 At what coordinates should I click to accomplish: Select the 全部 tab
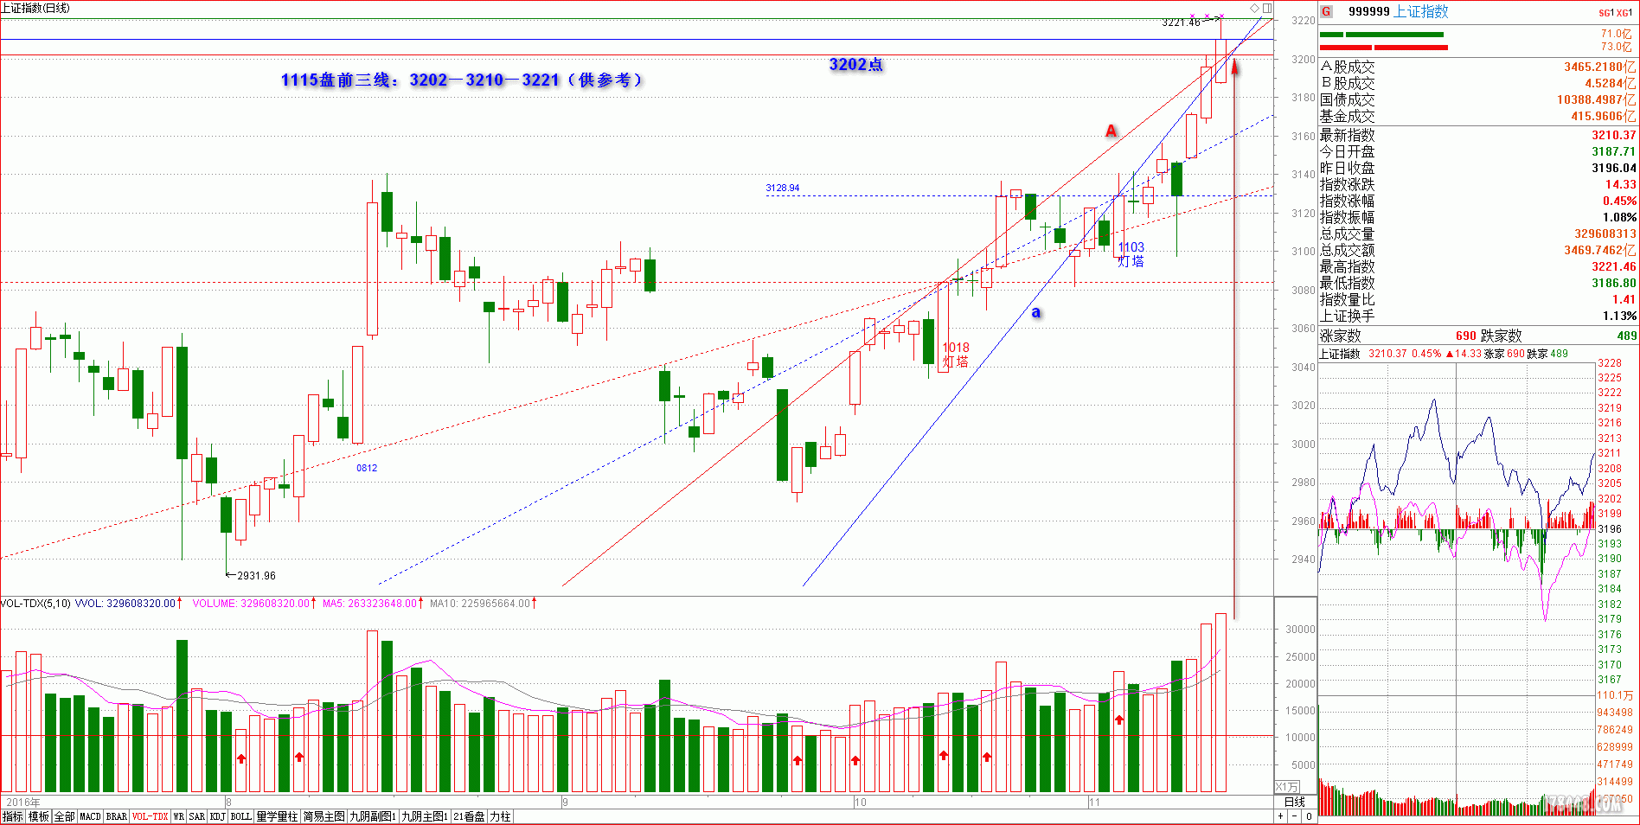(65, 816)
